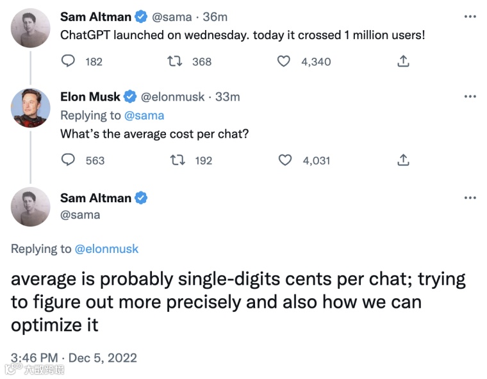487x379 pixels.
Task: Share Elon Musk's reply tweet
Action: coord(403,160)
